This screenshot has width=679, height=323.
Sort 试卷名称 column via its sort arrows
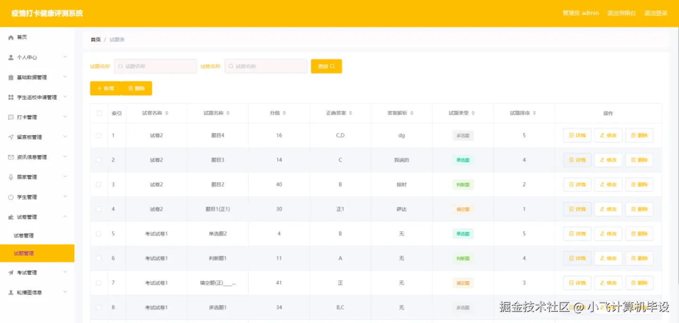point(166,113)
